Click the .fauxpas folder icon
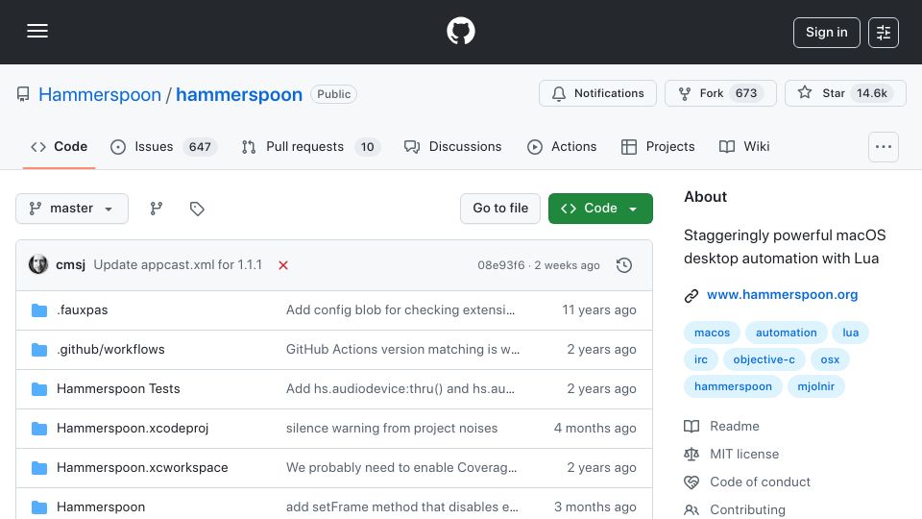This screenshot has width=922, height=519. pyautogui.click(x=39, y=310)
